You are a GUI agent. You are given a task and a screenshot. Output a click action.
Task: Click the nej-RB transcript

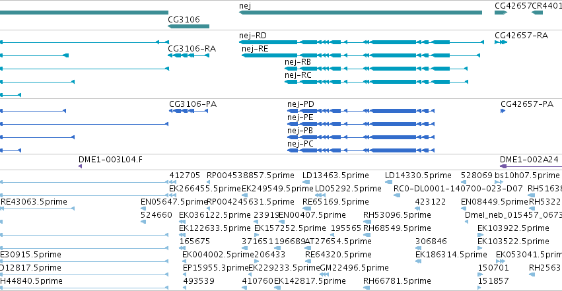click(376, 69)
